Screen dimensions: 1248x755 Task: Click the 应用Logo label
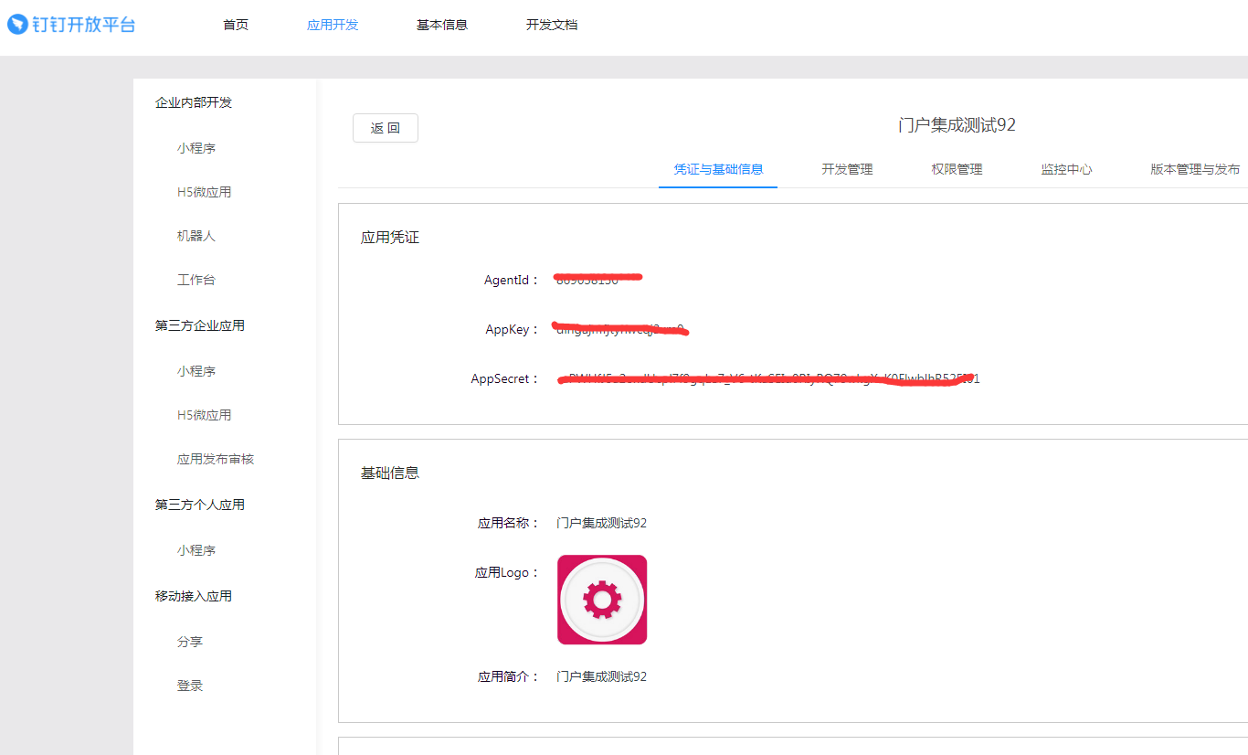pos(507,573)
